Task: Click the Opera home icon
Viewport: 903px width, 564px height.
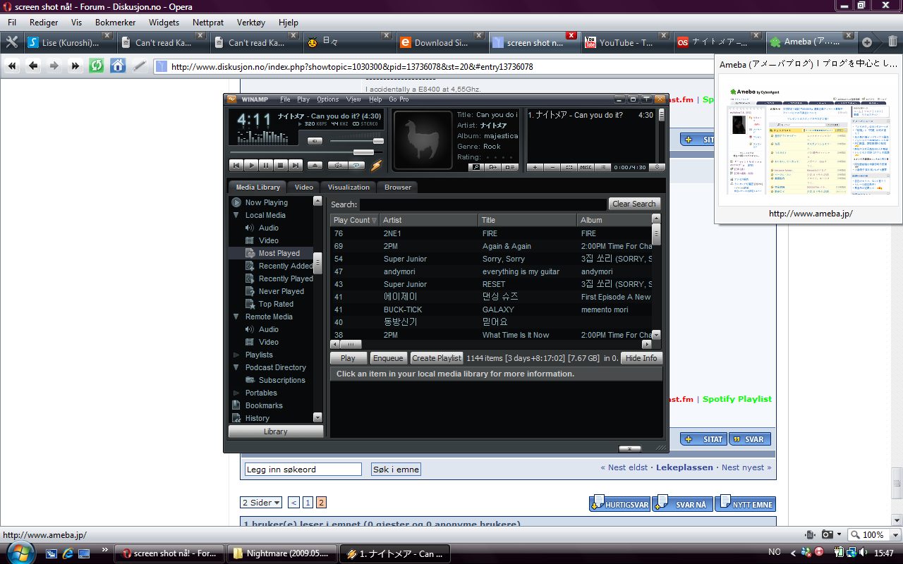Action: (x=118, y=66)
